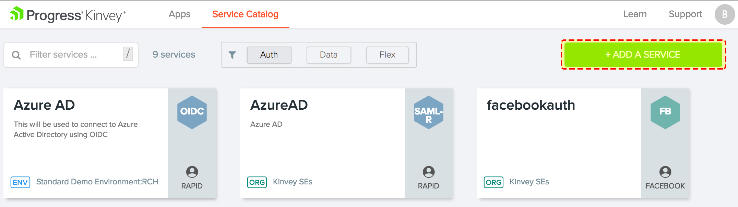Open the user avatar B menu
Screen dimensions: 738x207
[725, 14]
